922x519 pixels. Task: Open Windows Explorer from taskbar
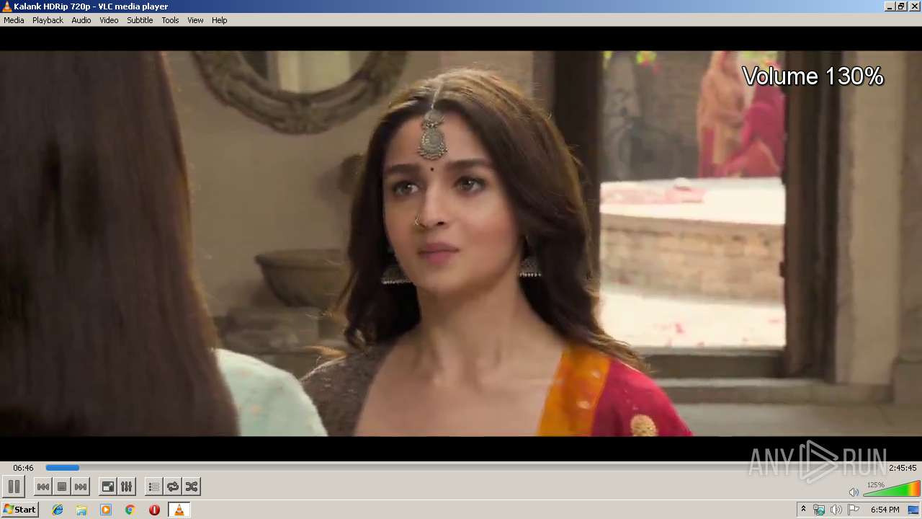81,510
